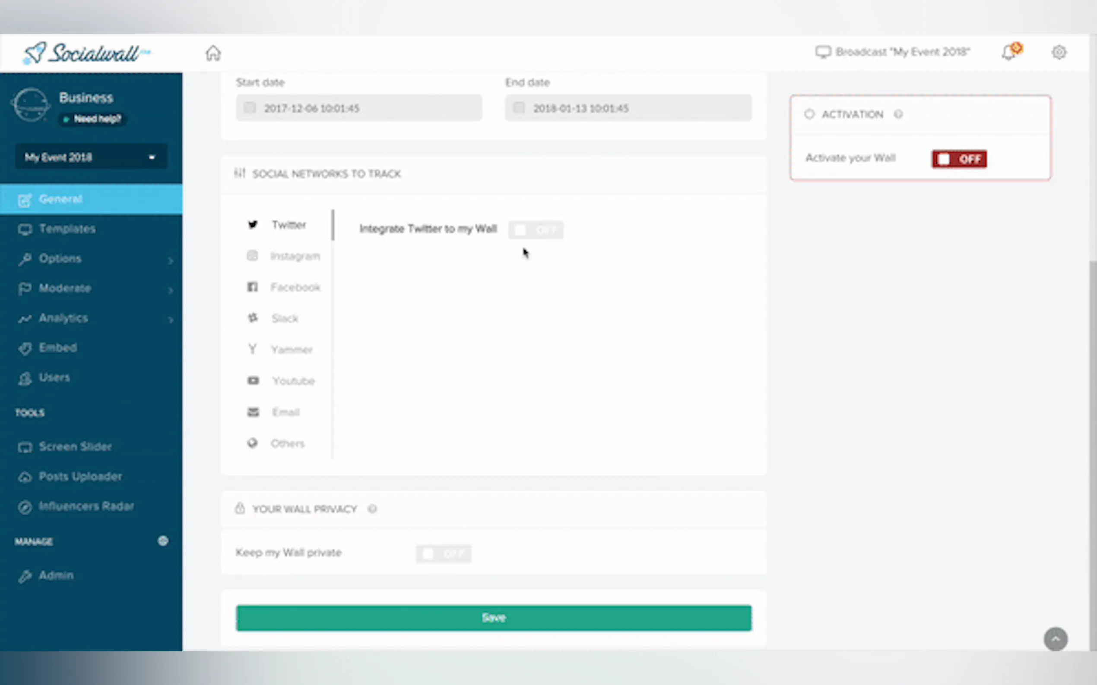Screen dimensions: 1097x685
Task: Click the home icon in header
Action: click(212, 53)
